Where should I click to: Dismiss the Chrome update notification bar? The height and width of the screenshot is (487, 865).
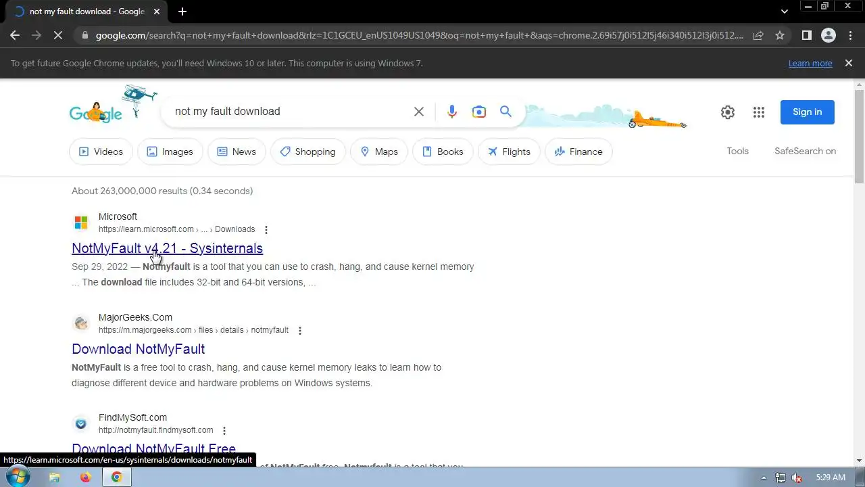tap(849, 63)
